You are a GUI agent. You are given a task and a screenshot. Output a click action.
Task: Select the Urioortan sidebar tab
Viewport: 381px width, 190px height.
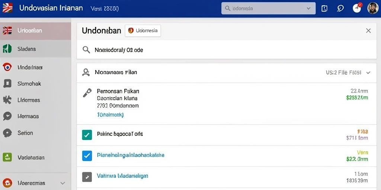click(x=35, y=31)
